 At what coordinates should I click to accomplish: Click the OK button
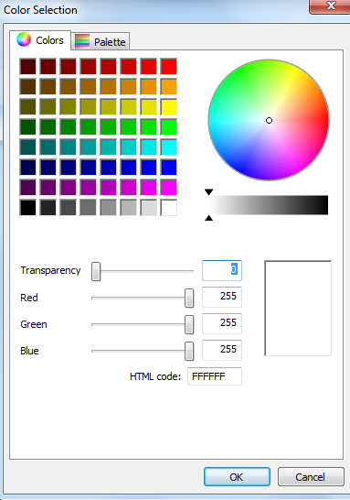tap(237, 477)
